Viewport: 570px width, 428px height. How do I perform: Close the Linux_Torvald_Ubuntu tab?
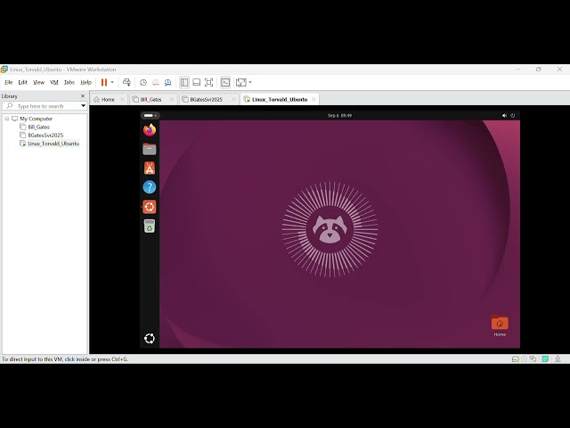point(313,99)
